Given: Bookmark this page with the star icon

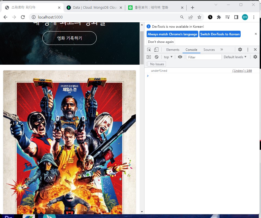Looking at the screenshot, I should [x=199, y=17].
